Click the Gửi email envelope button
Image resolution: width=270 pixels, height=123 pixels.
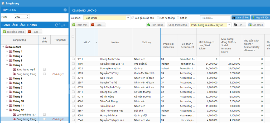coord(256,25)
